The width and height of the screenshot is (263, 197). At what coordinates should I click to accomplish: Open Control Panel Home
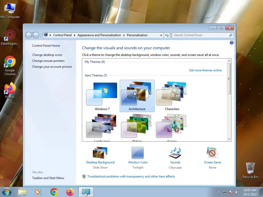pos(46,46)
